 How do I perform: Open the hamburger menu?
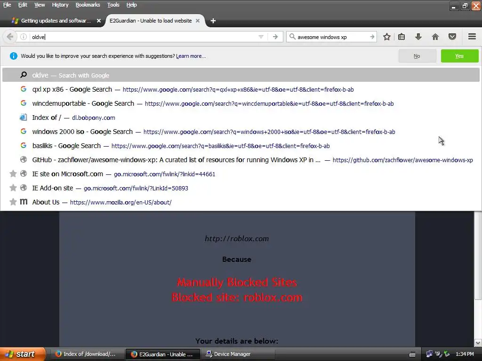[472, 37]
